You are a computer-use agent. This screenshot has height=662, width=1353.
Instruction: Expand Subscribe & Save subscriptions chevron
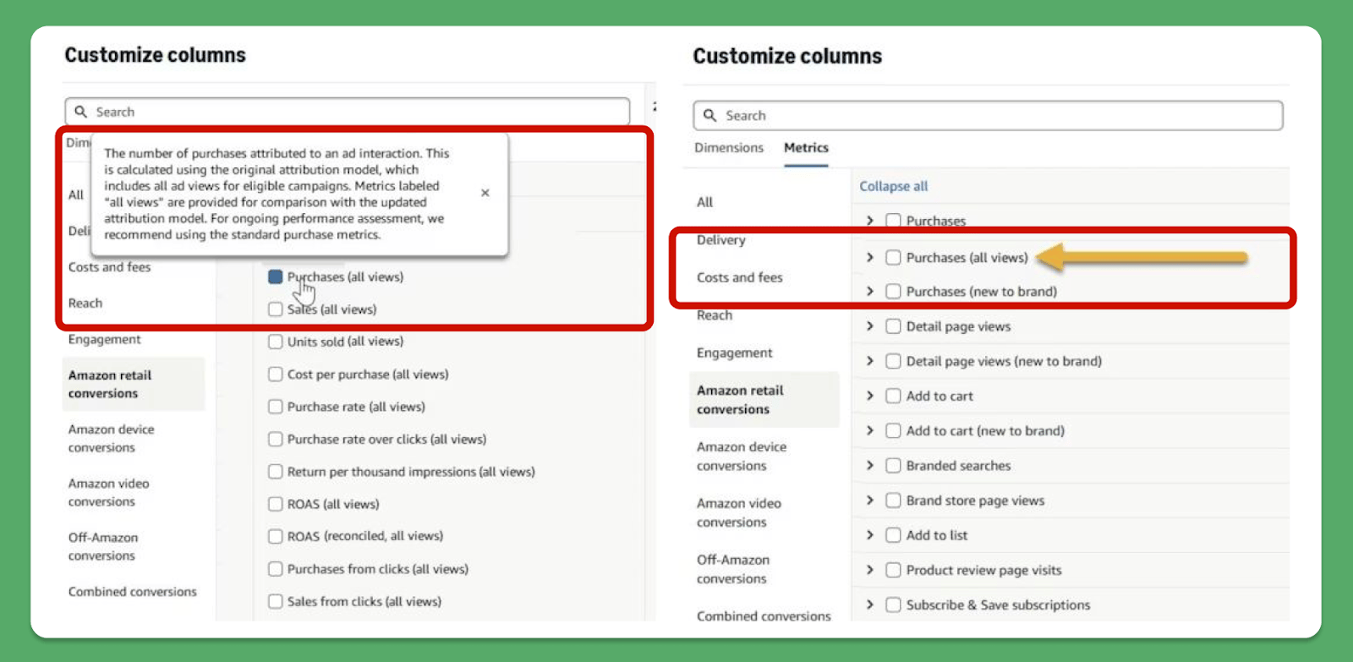point(870,605)
